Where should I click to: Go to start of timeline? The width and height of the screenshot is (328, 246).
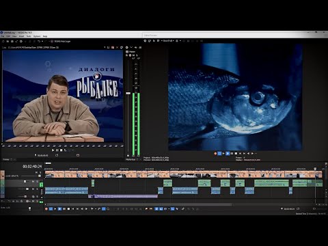(73, 209)
